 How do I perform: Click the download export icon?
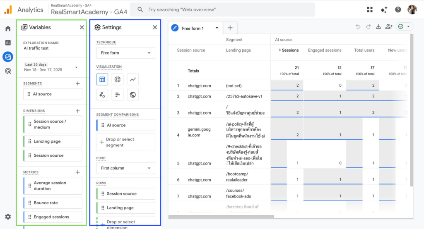click(x=378, y=27)
